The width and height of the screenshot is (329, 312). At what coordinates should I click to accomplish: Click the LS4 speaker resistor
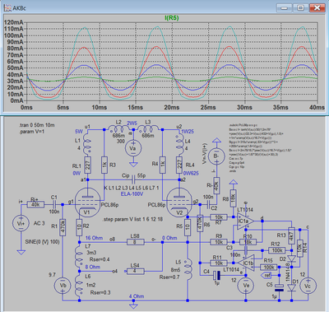[135, 272]
